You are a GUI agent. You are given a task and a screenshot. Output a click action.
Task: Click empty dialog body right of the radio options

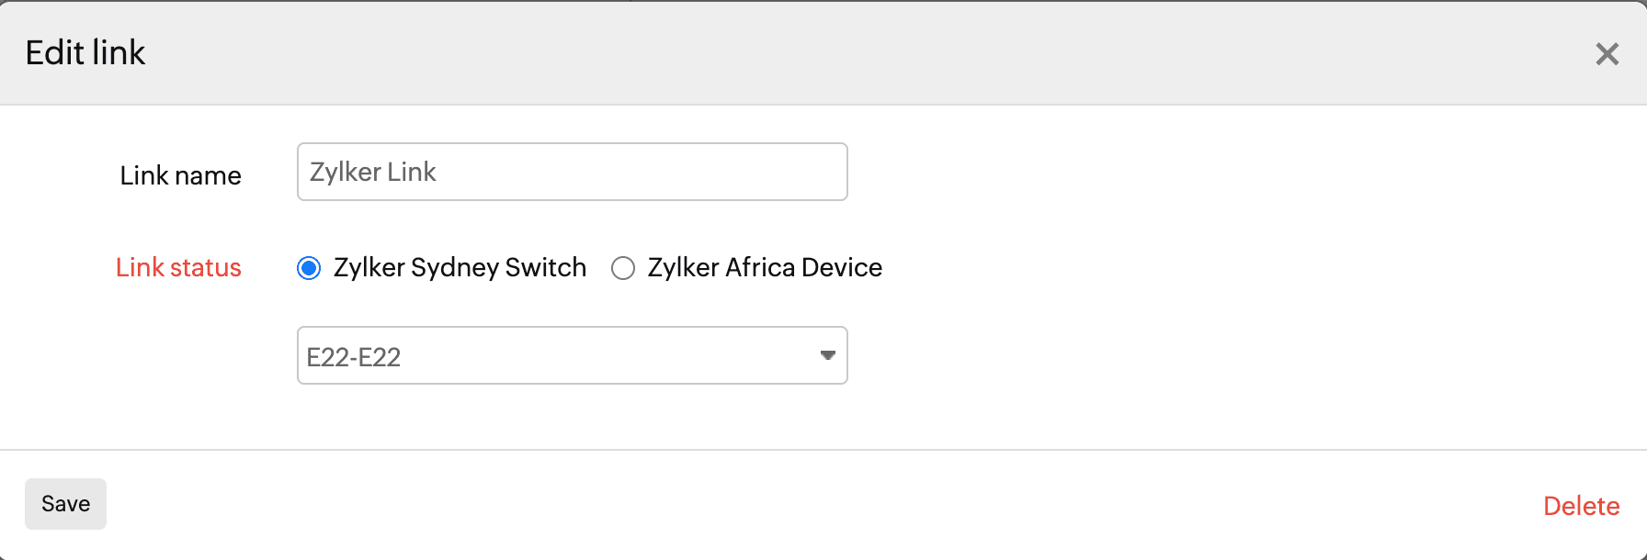pyautogui.click(x=1241, y=267)
